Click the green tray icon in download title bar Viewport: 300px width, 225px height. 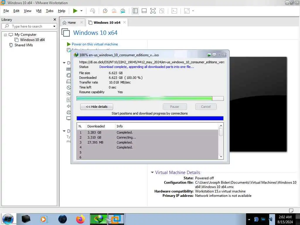point(209,55)
